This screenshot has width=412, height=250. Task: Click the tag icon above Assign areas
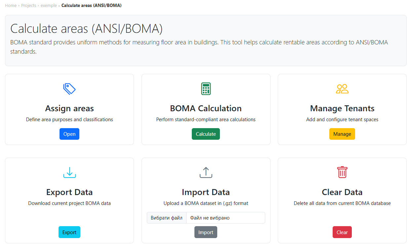(x=69, y=89)
